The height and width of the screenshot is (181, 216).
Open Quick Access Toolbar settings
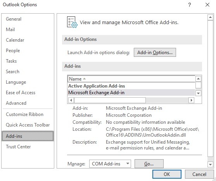coord(28,125)
